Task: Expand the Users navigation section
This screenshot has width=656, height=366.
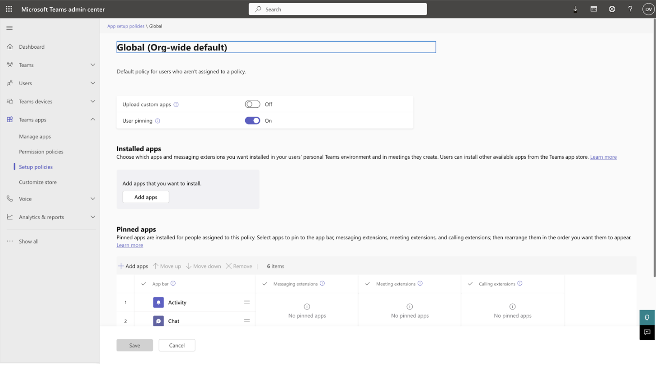Action: [x=93, y=83]
